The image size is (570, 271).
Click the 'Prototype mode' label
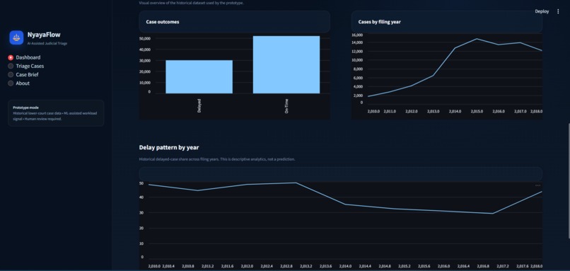pos(25,108)
